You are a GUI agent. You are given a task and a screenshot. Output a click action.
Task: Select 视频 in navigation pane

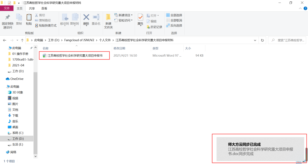13,98
